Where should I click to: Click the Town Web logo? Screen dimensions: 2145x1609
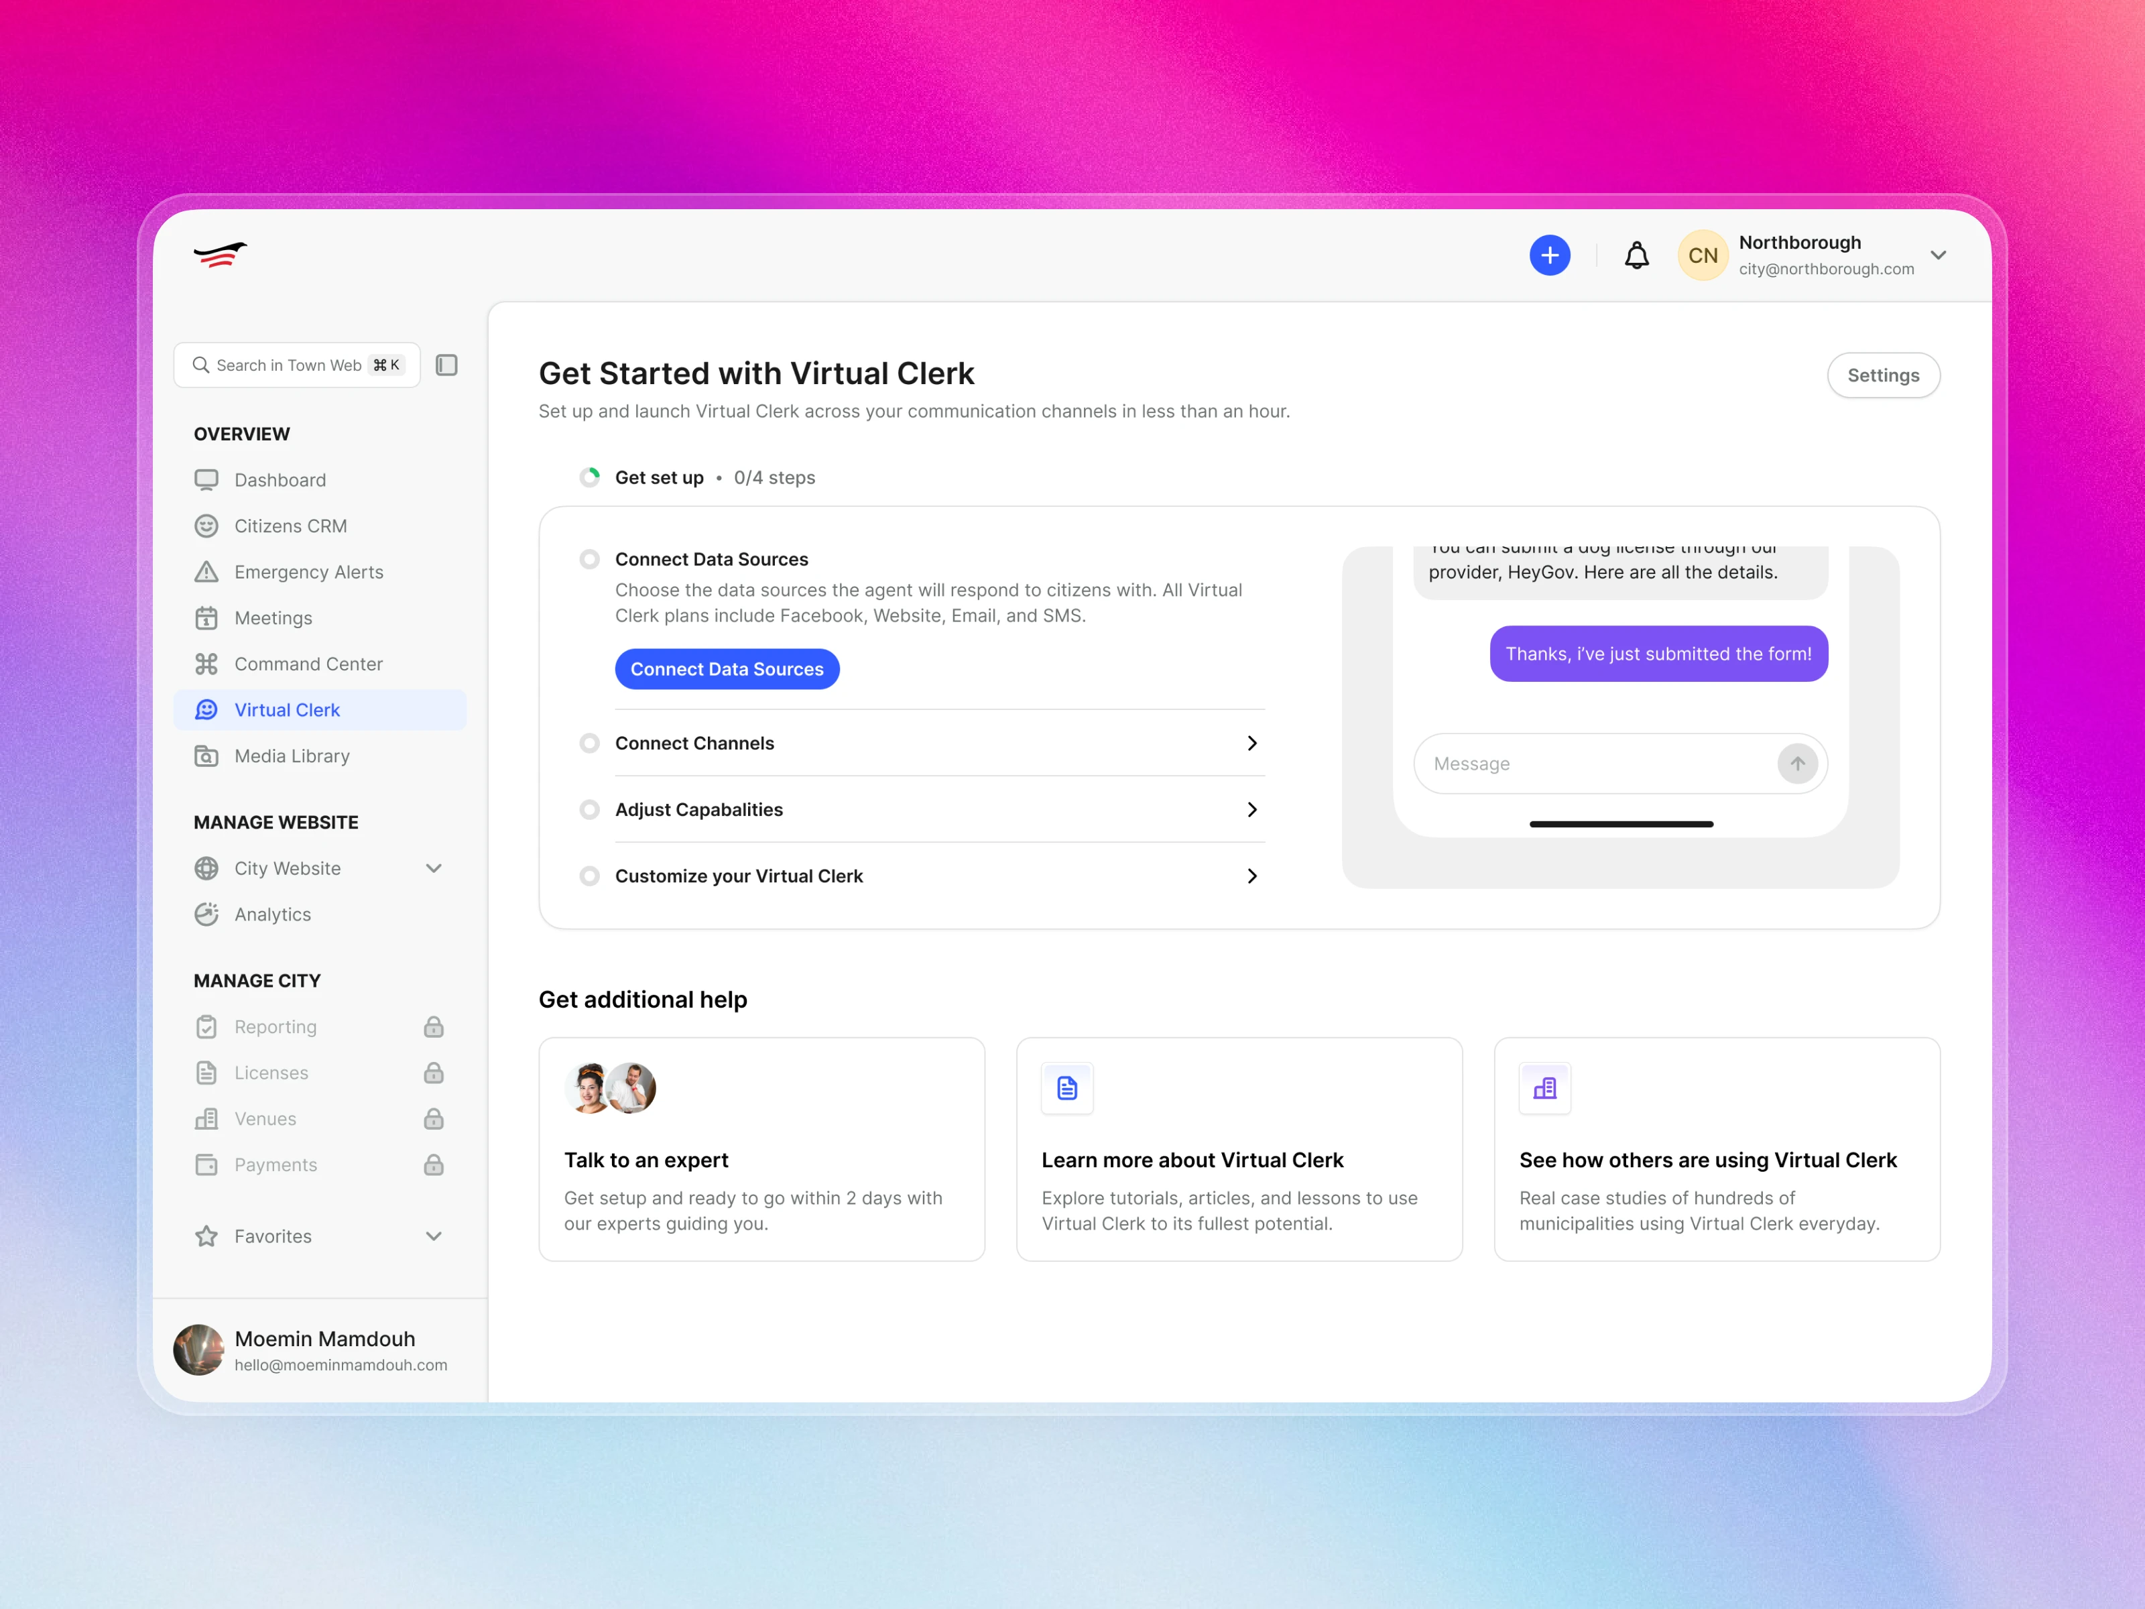point(220,255)
